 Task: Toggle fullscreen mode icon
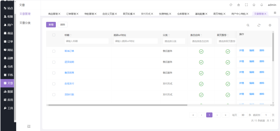click(246, 5)
